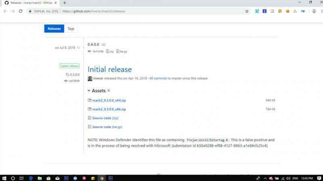Open the Windows Start menu

4,178
